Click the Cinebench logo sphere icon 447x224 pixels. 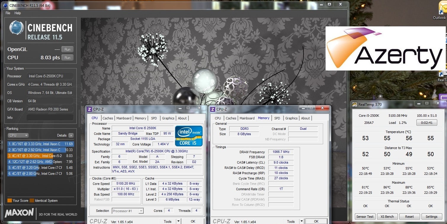click(x=17, y=28)
